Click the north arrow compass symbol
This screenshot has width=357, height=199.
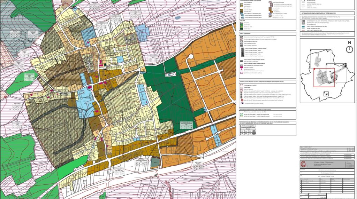pos(349,49)
